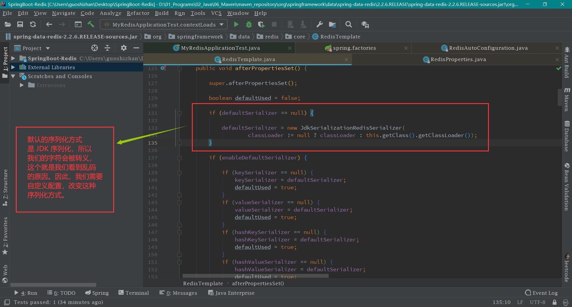This screenshot has width=572, height=307.
Task: Open Project panel gear settings
Action: click(124, 48)
